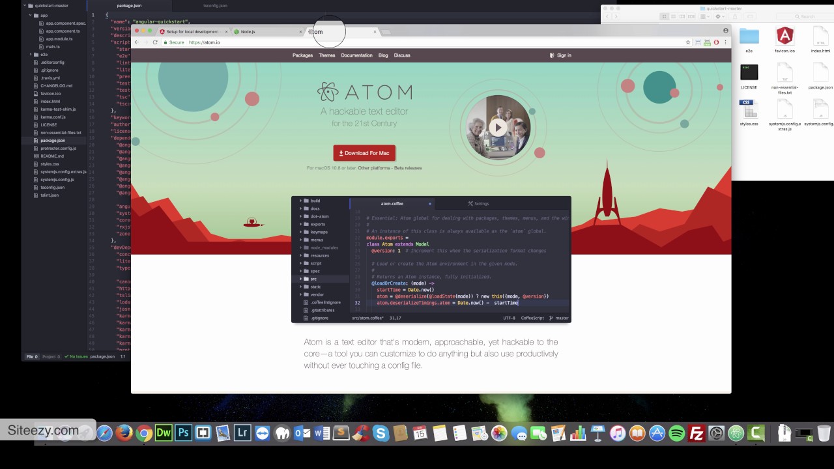Click the Download For Mac button

click(x=364, y=153)
